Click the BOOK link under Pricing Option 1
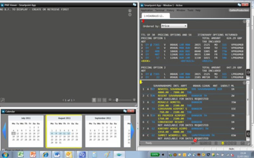The width and height of the screenshot is (254, 158). tap(145, 61)
